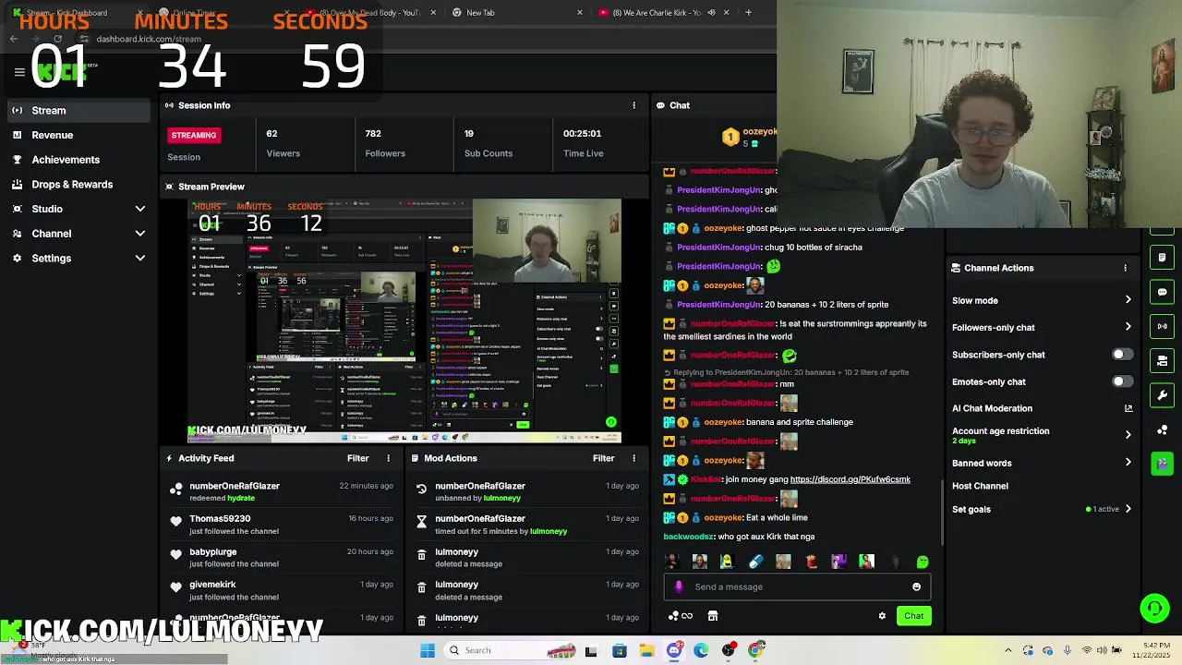Open the discord.gg invite link in chat
Viewport: 1182px width, 665px height.
(850, 479)
